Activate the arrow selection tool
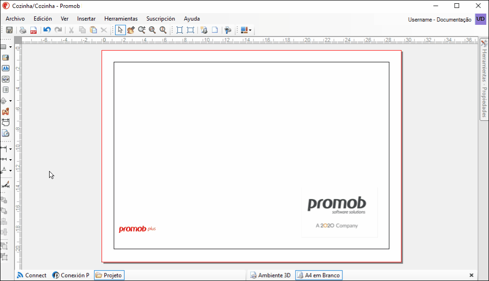Image resolution: width=489 pixels, height=281 pixels. click(120, 30)
